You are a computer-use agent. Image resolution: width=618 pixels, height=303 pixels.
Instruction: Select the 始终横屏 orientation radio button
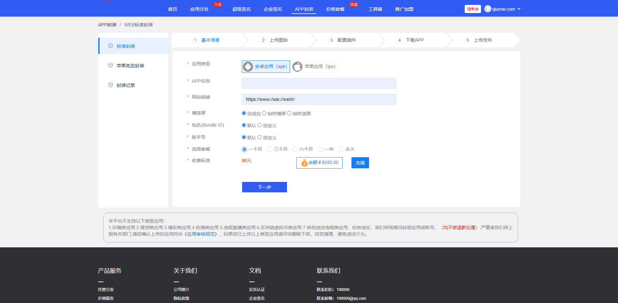tap(264, 113)
